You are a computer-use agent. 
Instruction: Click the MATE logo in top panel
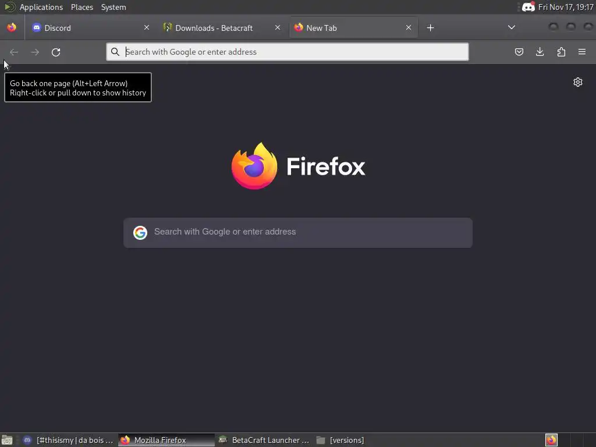pos(9,7)
